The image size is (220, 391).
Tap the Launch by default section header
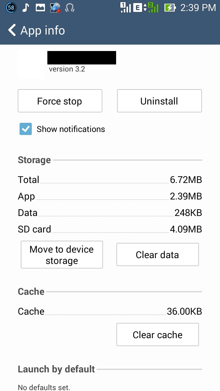[57, 369]
